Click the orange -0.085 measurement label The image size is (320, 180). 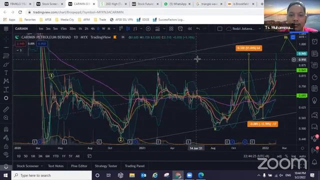(x=262, y=124)
